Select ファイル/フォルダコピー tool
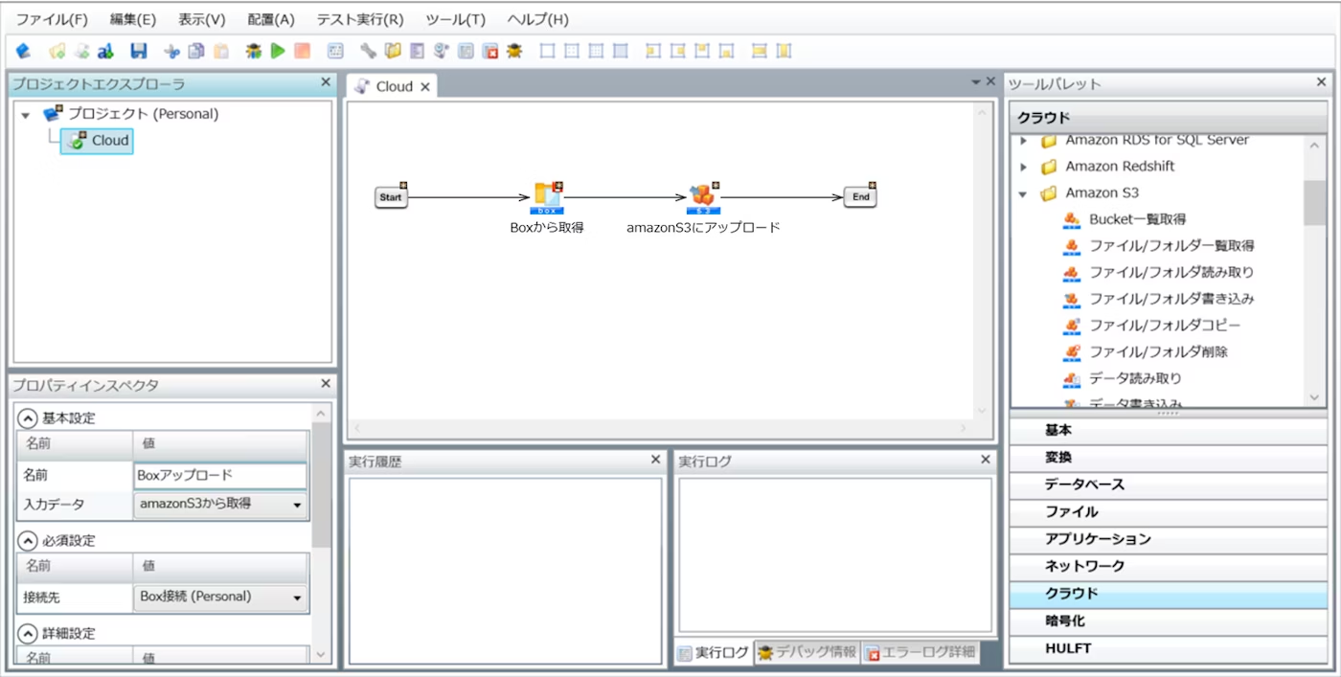 click(1165, 326)
